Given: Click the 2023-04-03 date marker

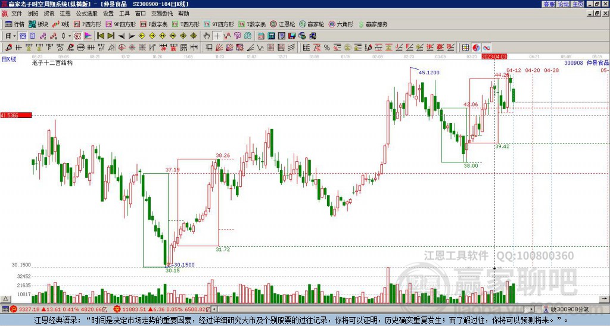Looking at the screenshot, I should pos(494,57).
